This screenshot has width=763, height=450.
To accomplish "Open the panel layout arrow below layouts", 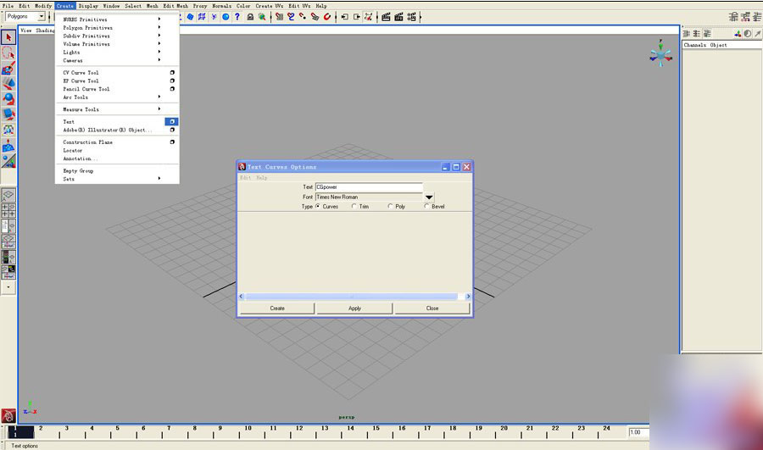I will tap(8, 287).
